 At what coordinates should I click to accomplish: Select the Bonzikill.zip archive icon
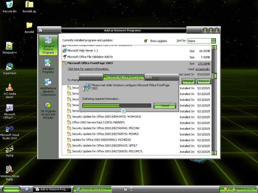(x=29, y=7)
